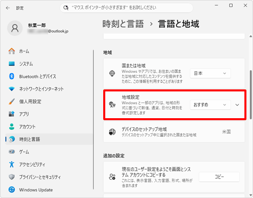Click the プライバシー shield icon
This screenshot has height=198, width=253.
pos(12,177)
